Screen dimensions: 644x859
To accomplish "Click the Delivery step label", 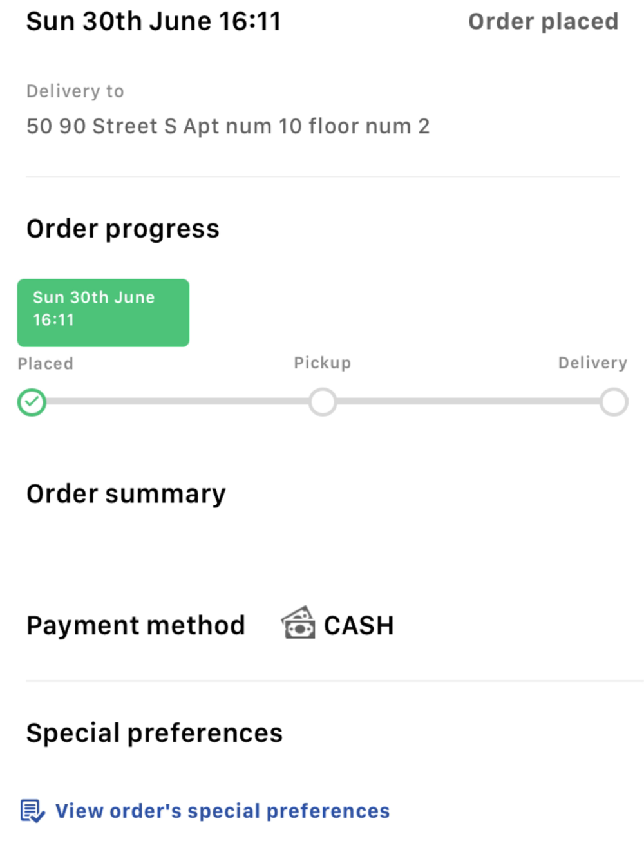I will [x=592, y=363].
